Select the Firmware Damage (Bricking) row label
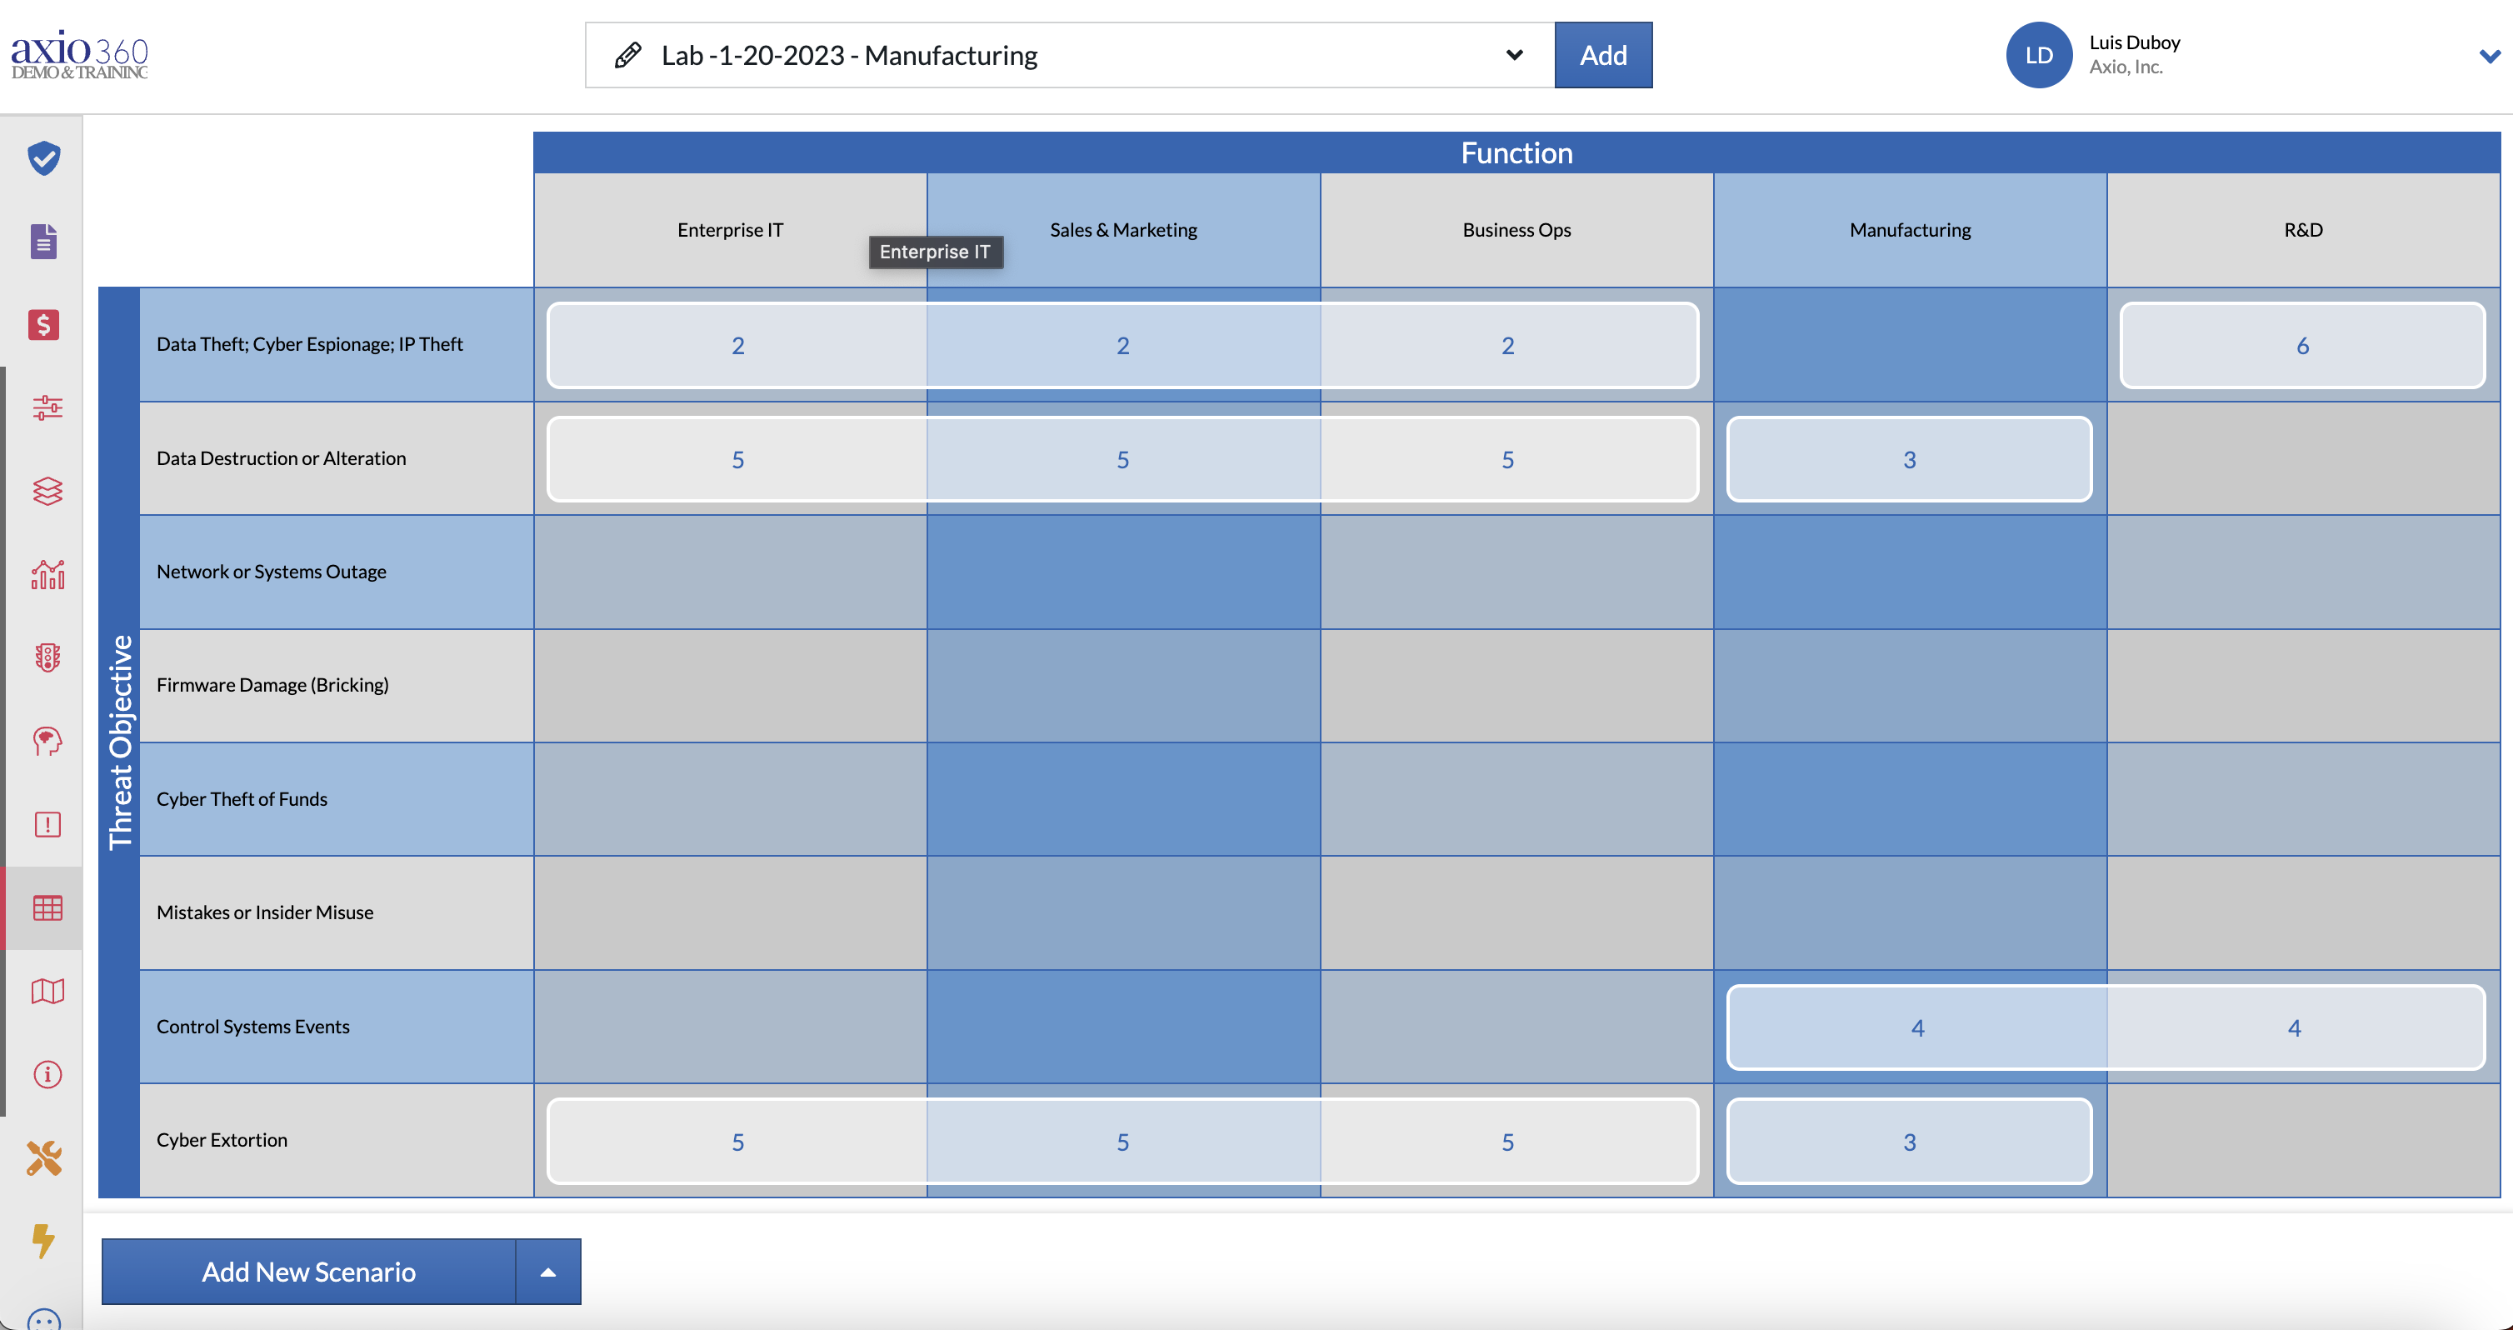 (337, 685)
